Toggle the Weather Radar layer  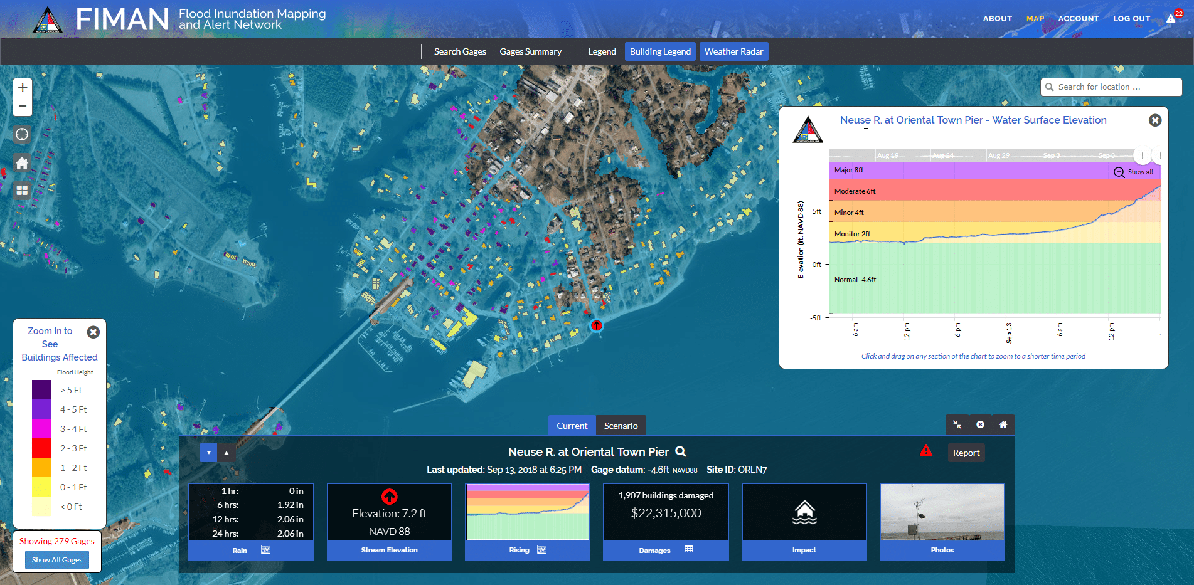click(x=733, y=51)
